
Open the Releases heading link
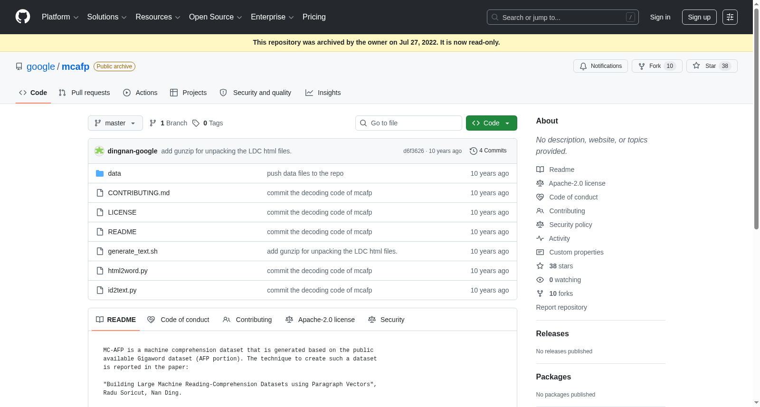pos(552,334)
